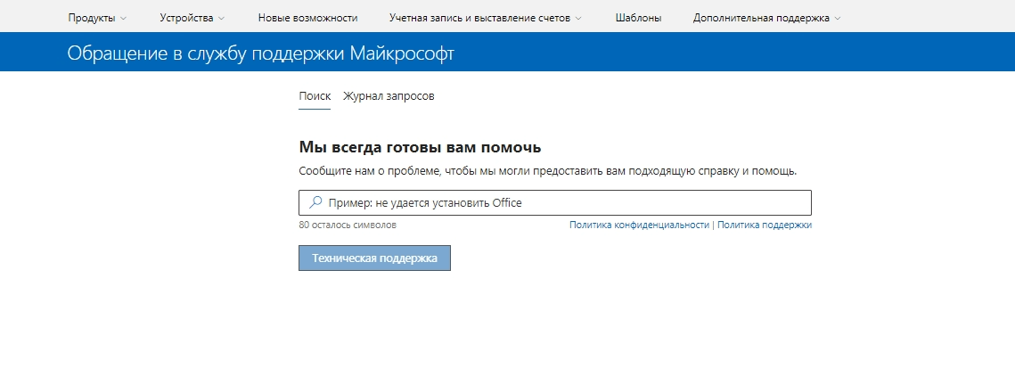This screenshot has width=1015, height=377.
Task: Click the Техническая поддержка button
Action: [374, 258]
